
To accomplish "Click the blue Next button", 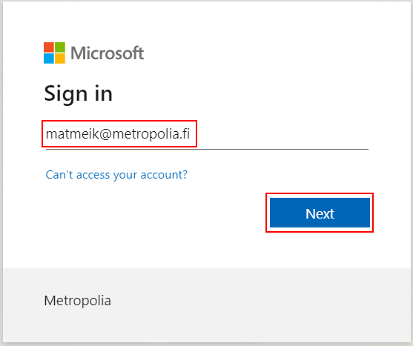I will tap(320, 213).
